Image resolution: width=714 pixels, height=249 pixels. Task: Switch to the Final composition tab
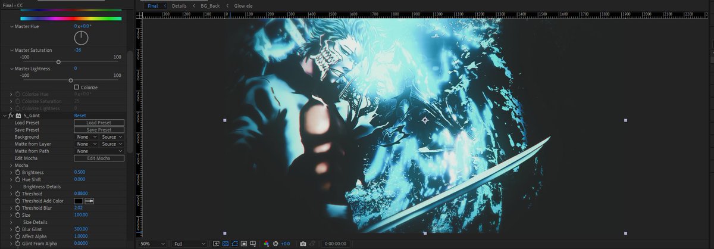[153, 5]
